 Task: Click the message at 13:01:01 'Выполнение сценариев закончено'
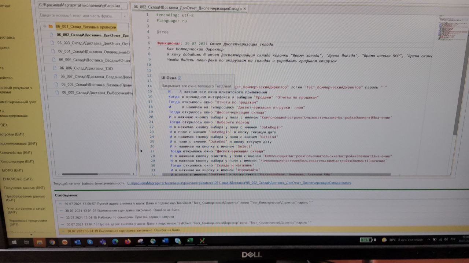[123, 210]
